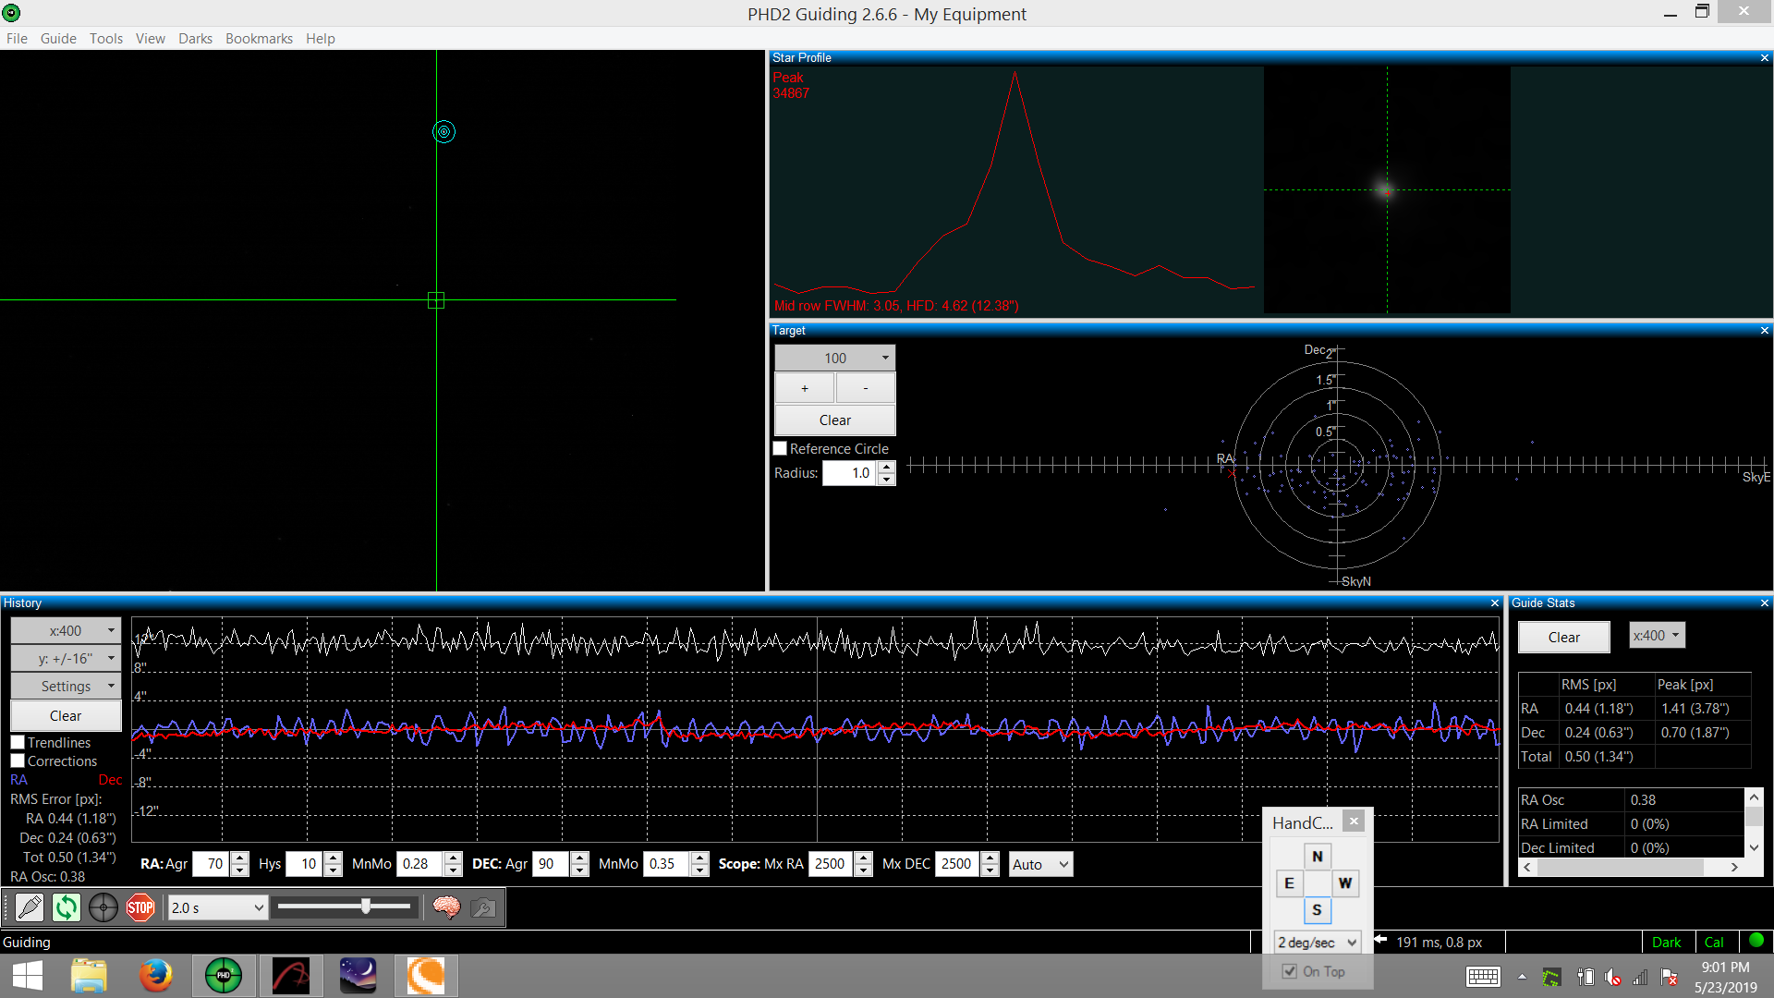Image resolution: width=1774 pixels, height=998 pixels.
Task: Open advanced settings via the brain icon
Action: [x=446, y=907]
